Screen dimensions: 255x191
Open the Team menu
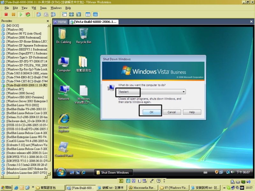[43, 8]
